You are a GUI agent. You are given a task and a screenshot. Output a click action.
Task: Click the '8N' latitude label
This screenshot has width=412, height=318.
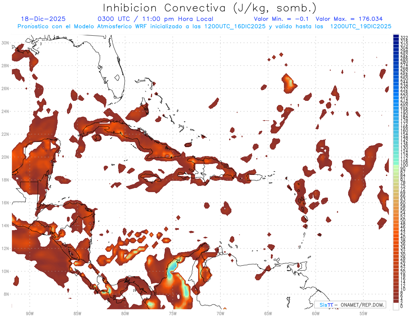coord(6,294)
